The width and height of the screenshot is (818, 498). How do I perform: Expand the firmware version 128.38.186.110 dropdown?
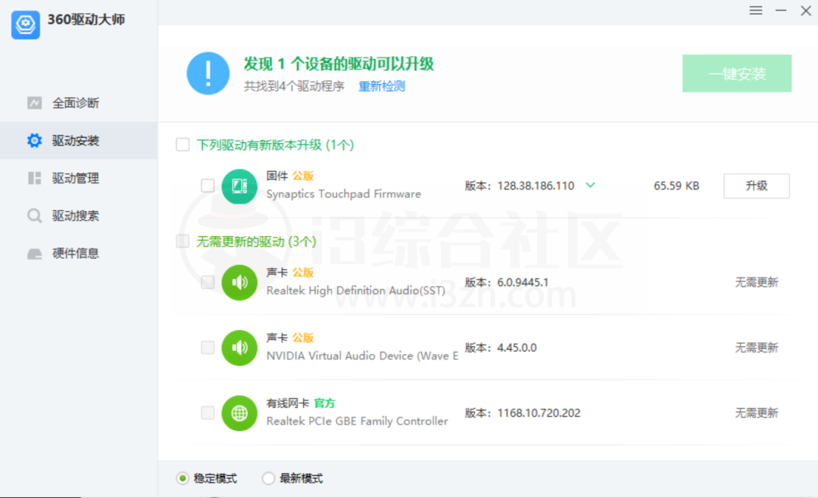pos(590,185)
